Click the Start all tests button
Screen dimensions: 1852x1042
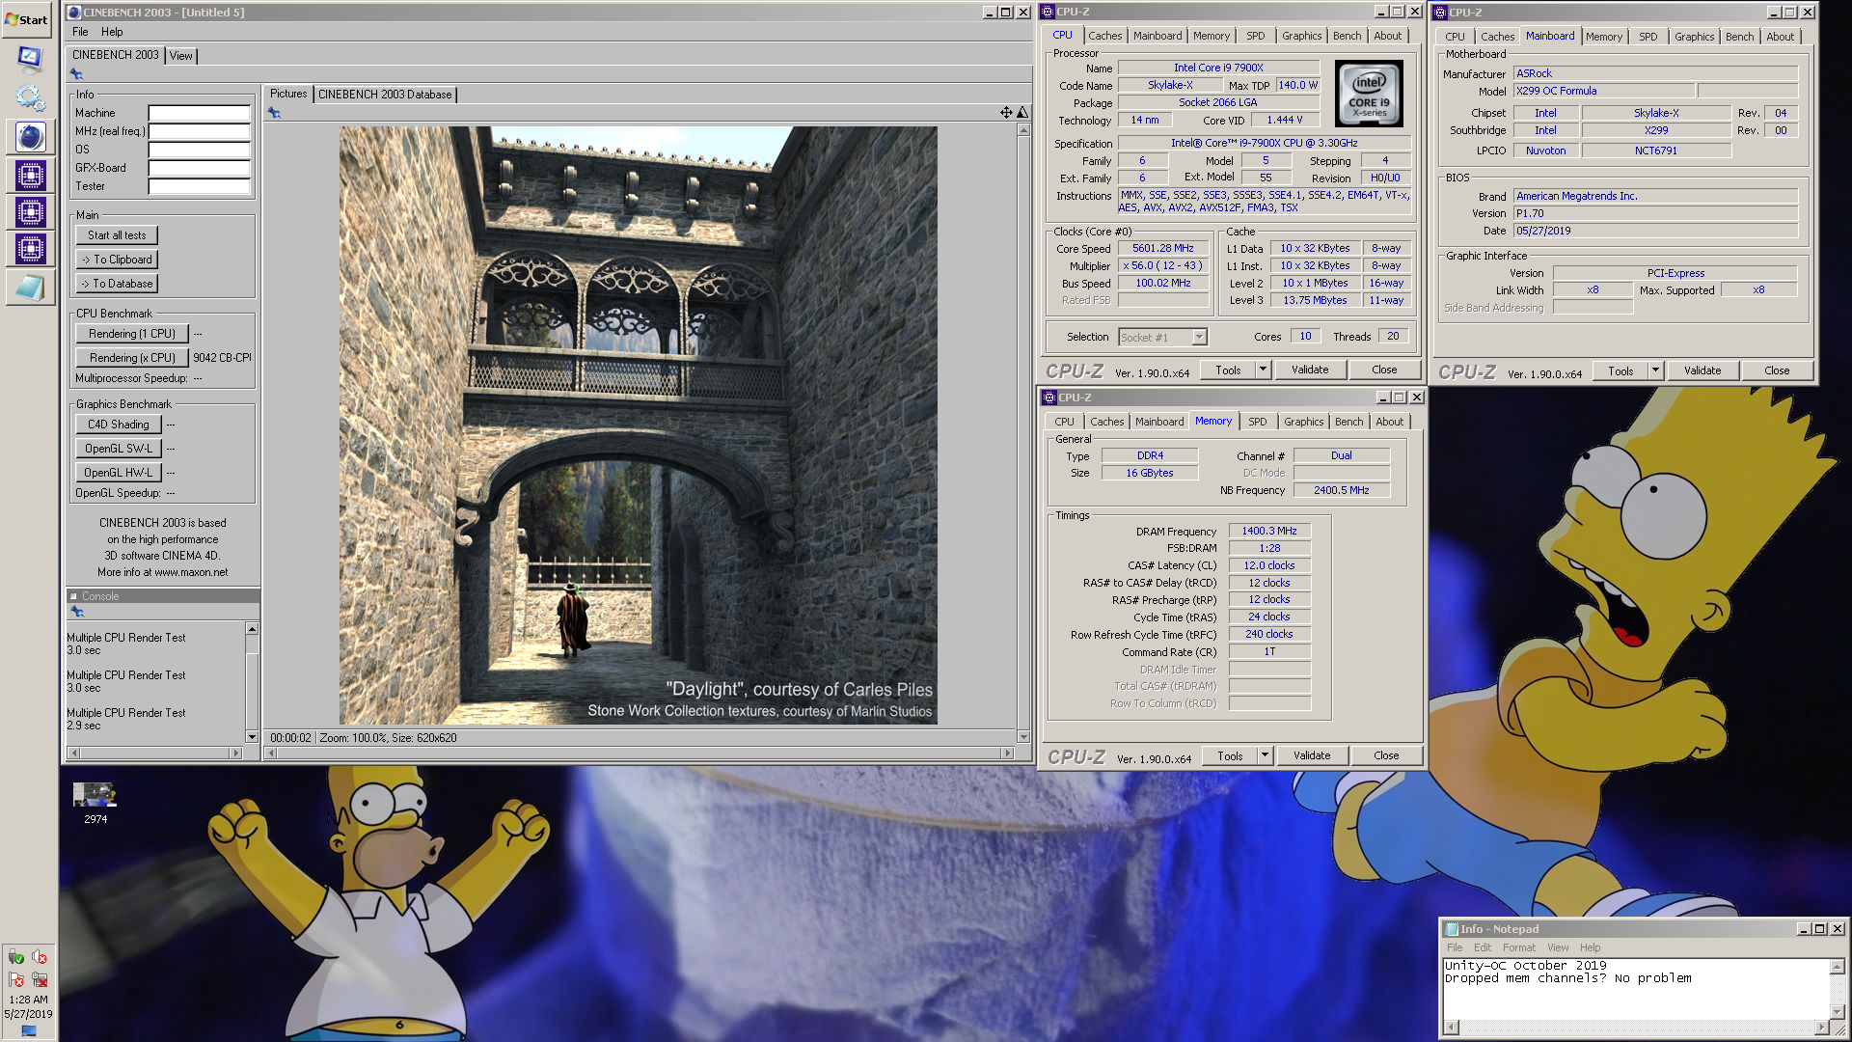pos(117,235)
